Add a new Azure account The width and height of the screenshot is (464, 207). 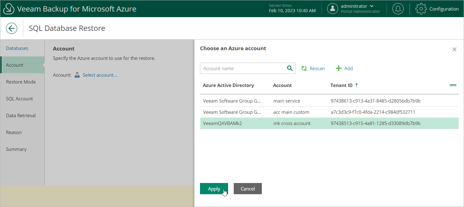click(x=344, y=68)
